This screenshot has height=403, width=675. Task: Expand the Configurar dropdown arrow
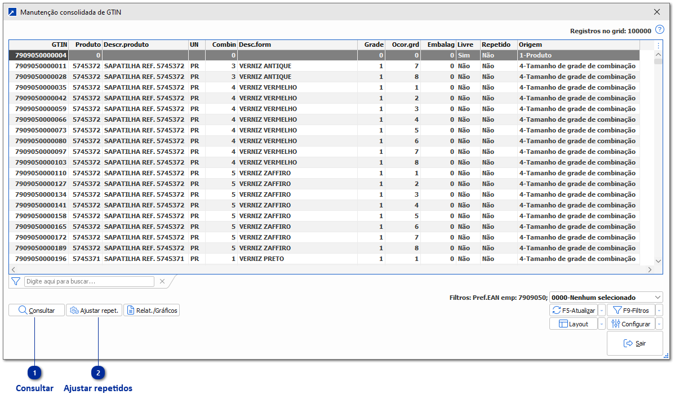click(x=659, y=324)
